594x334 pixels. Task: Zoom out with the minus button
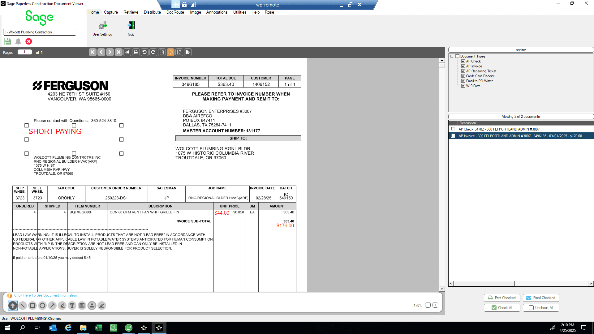(x=428, y=305)
